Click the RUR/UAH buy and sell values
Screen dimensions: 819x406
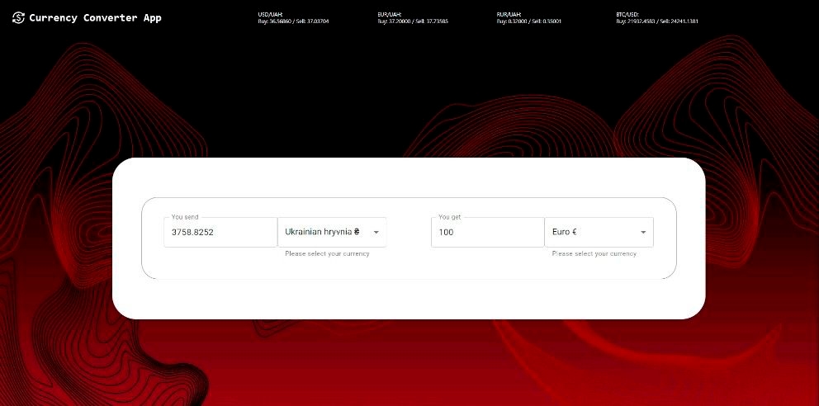tap(529, 21)
